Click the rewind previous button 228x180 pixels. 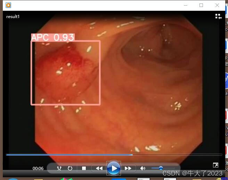[99, 168]
